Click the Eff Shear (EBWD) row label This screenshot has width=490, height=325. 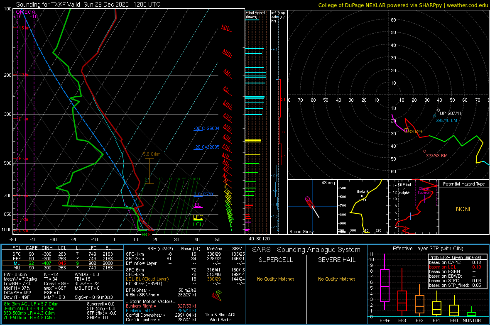coord(144,283)
